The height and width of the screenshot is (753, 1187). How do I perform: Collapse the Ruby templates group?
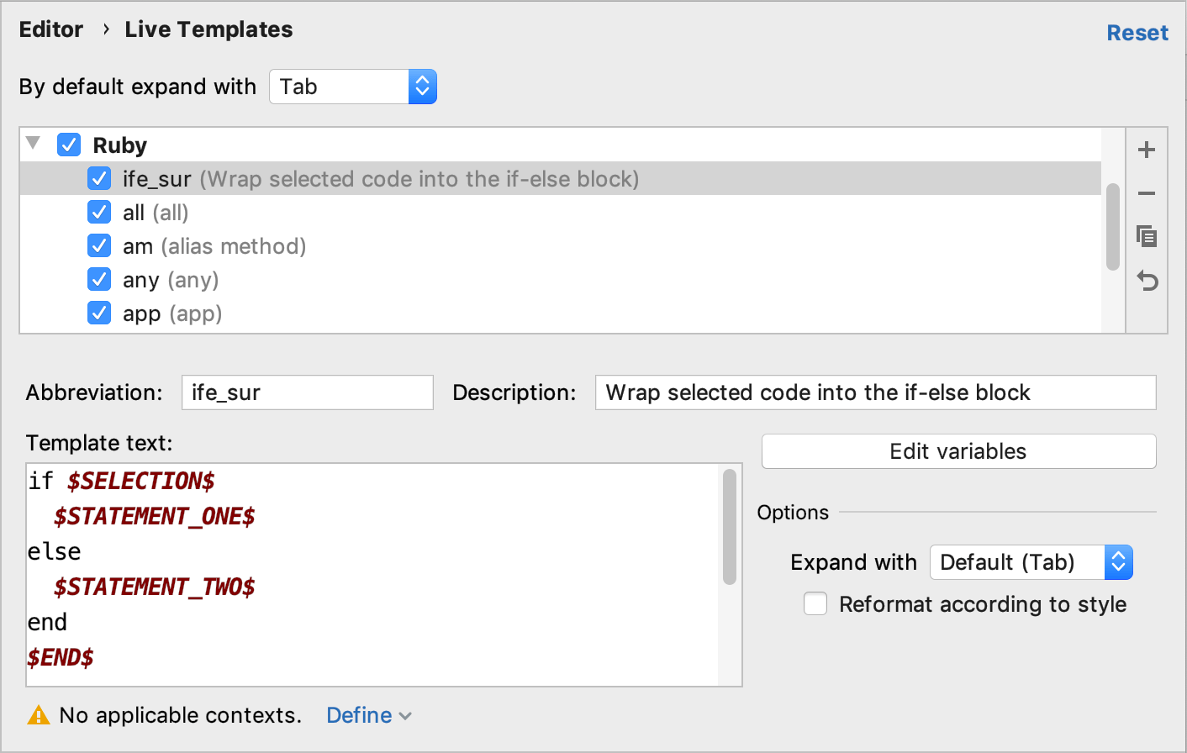point(32,144)
